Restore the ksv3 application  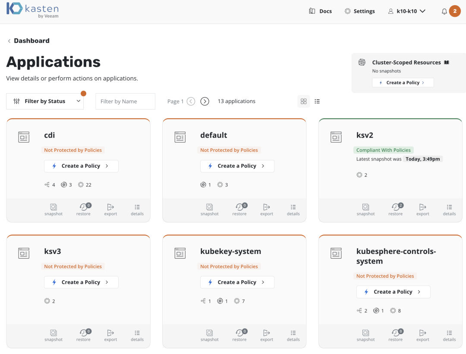[84, 335]
